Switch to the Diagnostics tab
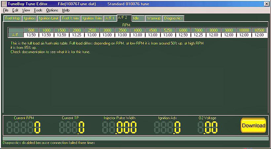 point(174,18)
